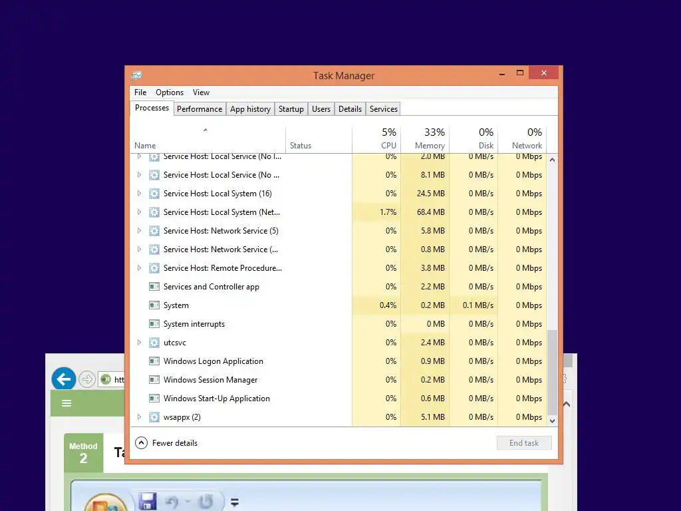Expand Service Host: Local Service (No ... 8.1 MB row
Viewport: 681px width, 511px height.
point(139,175)
